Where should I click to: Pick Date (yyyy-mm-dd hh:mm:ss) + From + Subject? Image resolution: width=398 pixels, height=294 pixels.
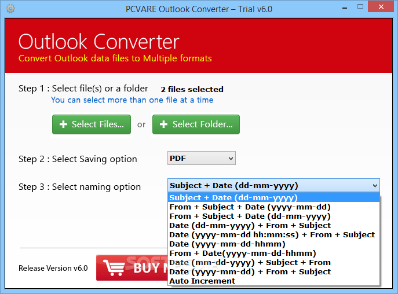pyautogui.click(x=273, y=235)
